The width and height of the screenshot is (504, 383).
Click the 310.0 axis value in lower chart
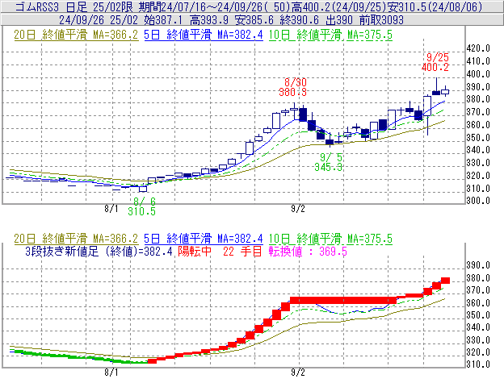[478, 364]
